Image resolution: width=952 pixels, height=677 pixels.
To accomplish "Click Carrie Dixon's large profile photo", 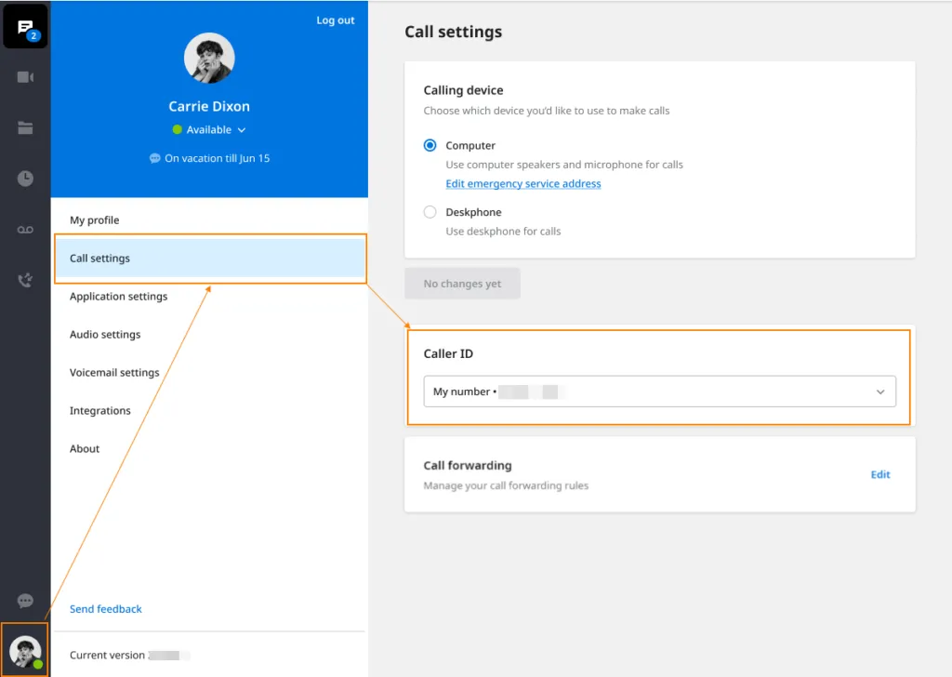I will click(x=209, y=59).
